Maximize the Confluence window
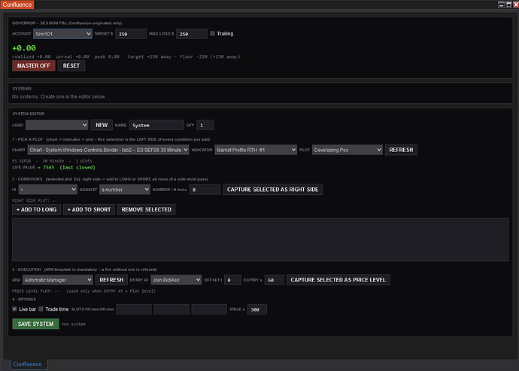Viewport: 519px width, 371px height. click(x=508, y=5)
